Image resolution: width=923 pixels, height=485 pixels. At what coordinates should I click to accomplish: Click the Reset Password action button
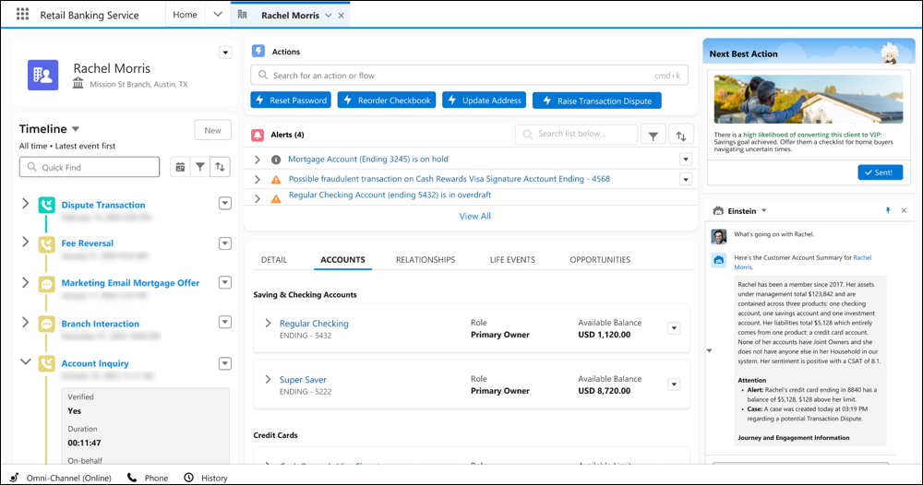point(291,101)
